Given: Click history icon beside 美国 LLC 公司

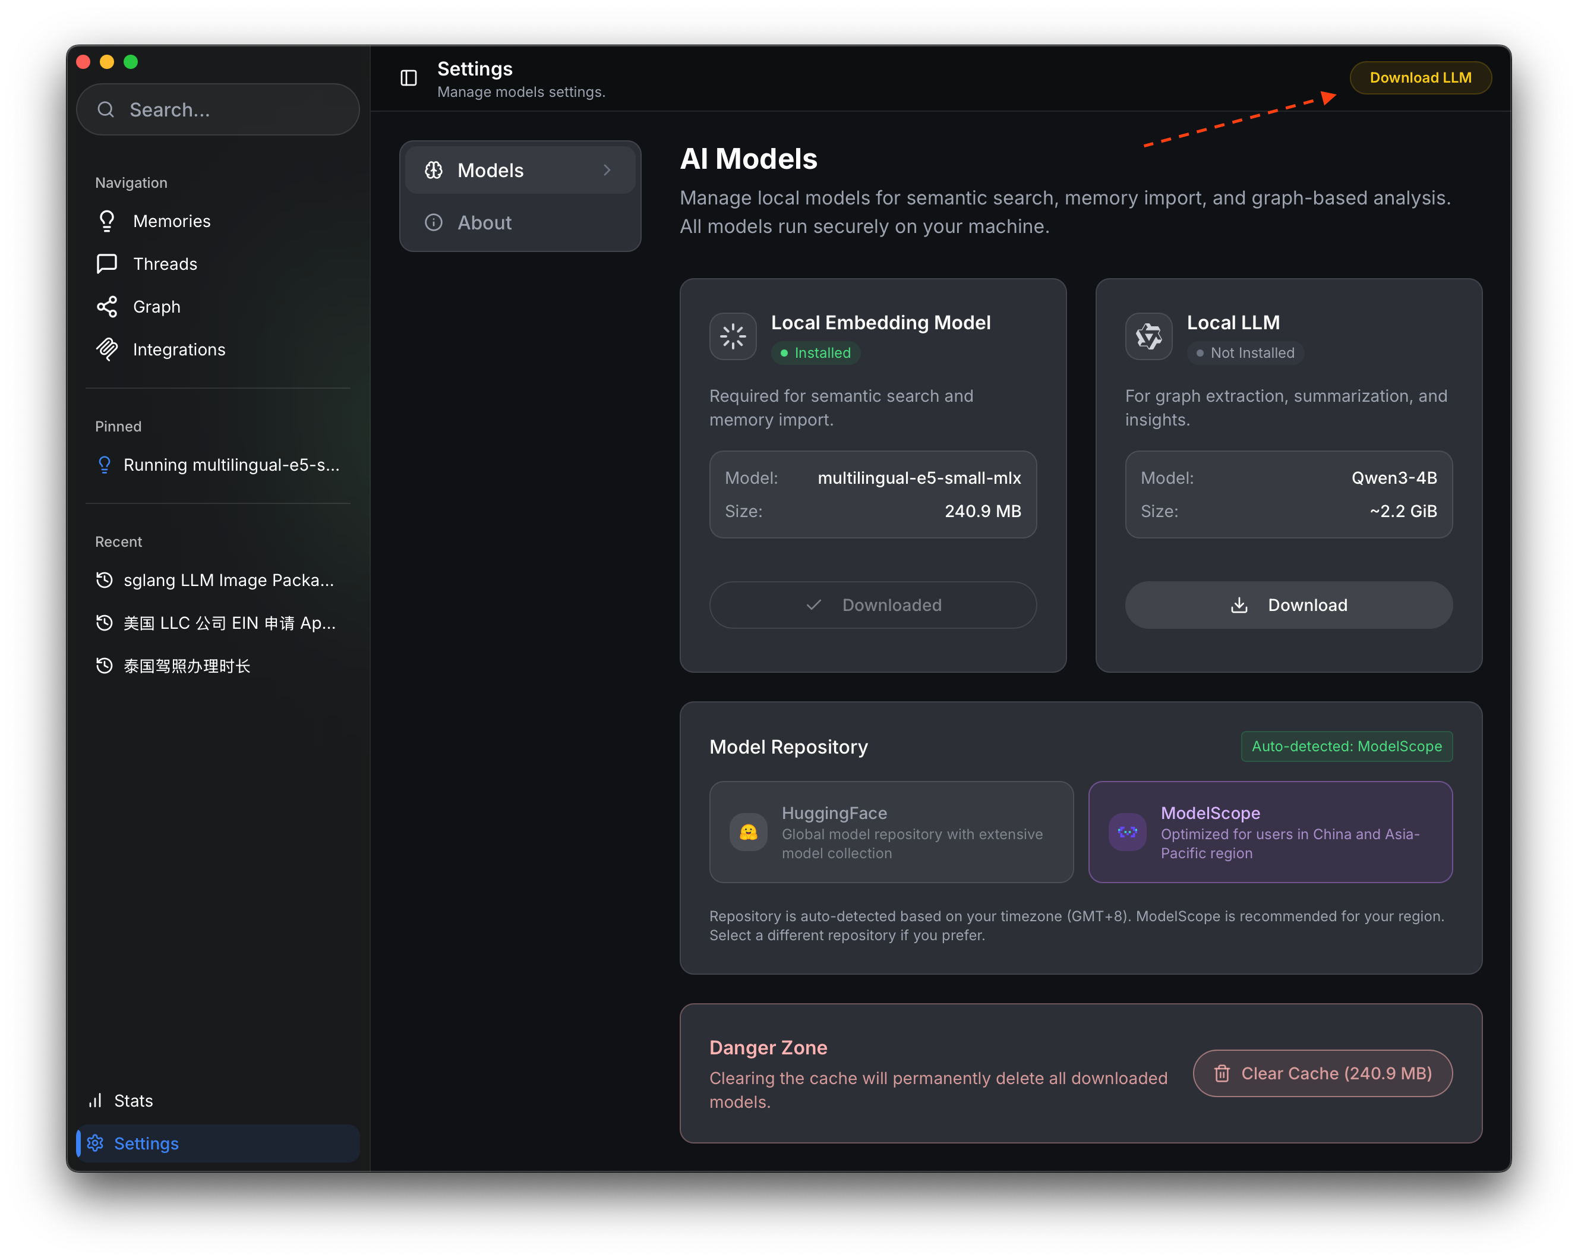Looking at the screenshot, I should click(105, 623).
